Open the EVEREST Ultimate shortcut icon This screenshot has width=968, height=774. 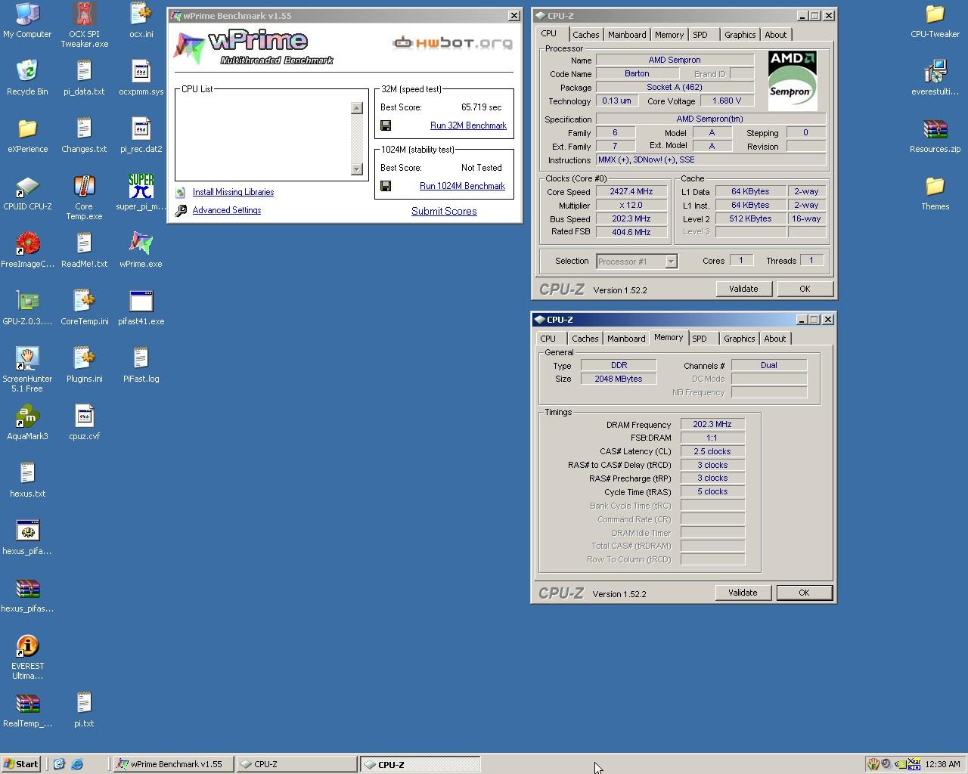pos(27,657)
